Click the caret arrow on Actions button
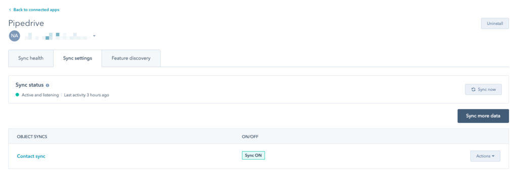 [493, 156]
